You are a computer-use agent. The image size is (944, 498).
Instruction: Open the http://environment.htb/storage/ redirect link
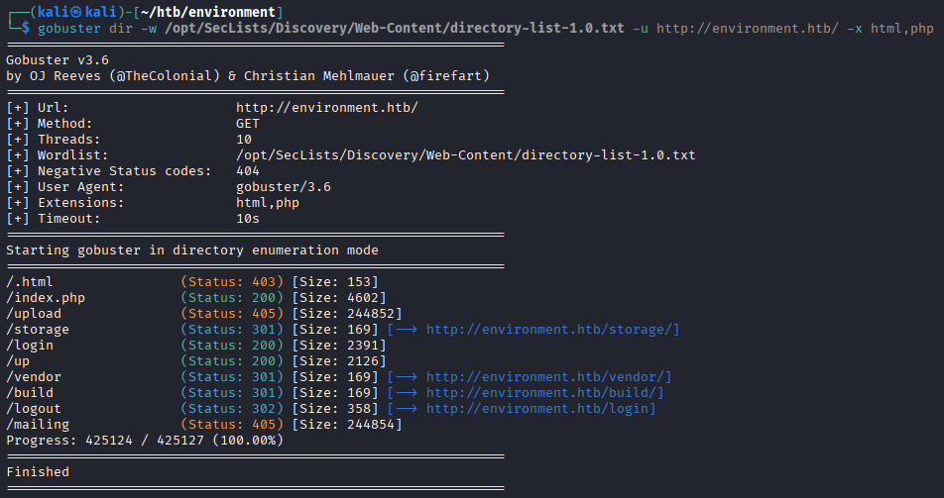click(552, 330)
